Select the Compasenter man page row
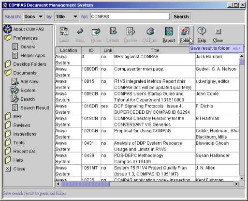The height and width of the screenshot is (201, 248). 147,72
